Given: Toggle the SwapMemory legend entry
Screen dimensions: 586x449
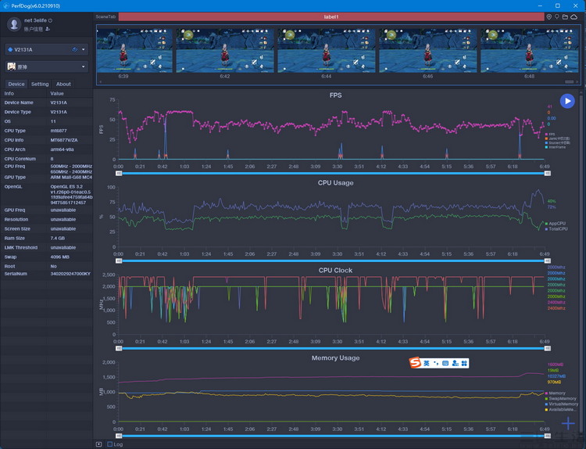Looking at the screenshot, I should [x=561, y=398].
